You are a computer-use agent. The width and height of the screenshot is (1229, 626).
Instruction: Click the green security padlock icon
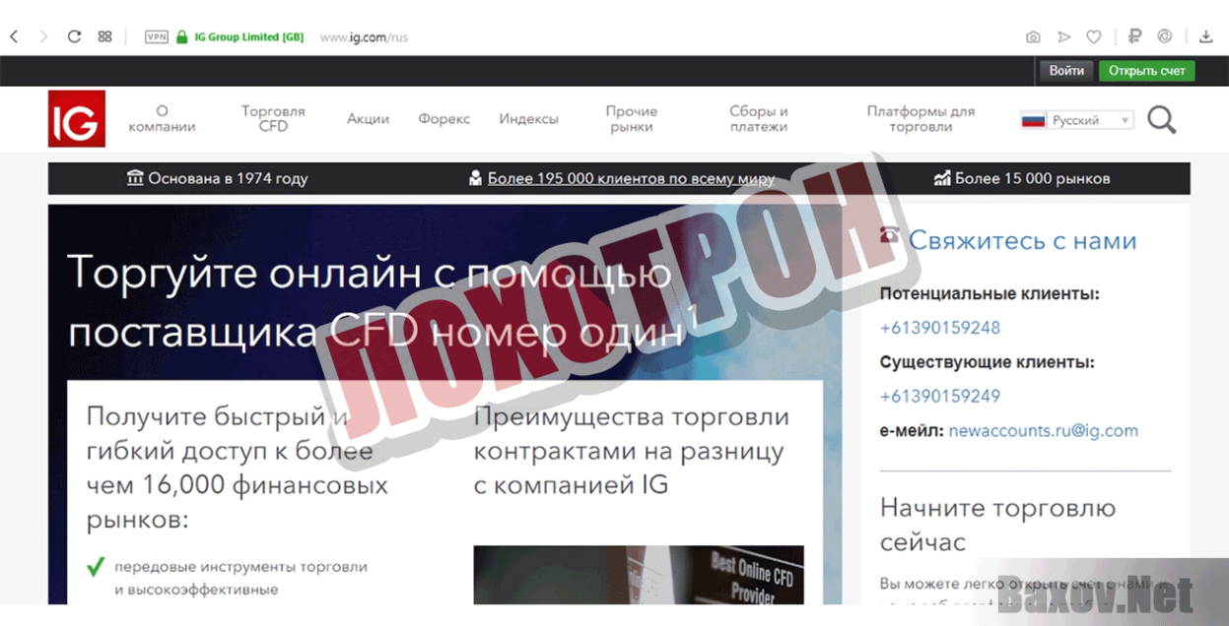click(181, 36)
